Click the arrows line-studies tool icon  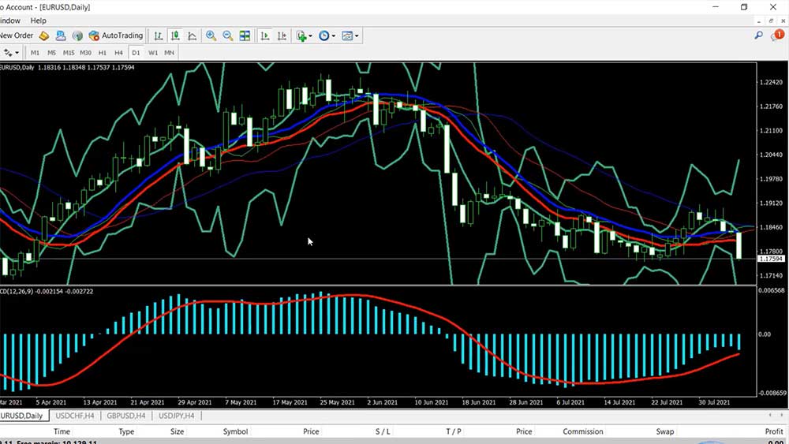click(x=8, y=52)
